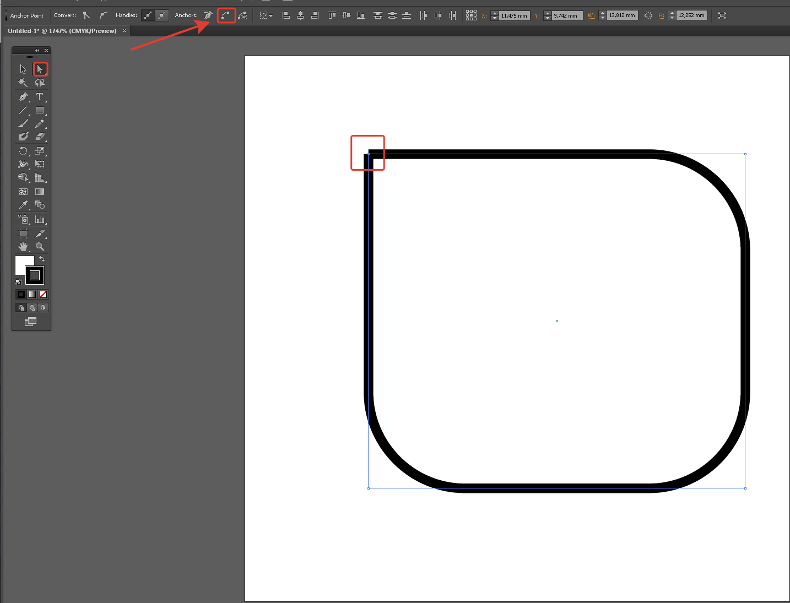Connect selected end points button
This screenshot has height=603, width=790.
tap(226, 15)
